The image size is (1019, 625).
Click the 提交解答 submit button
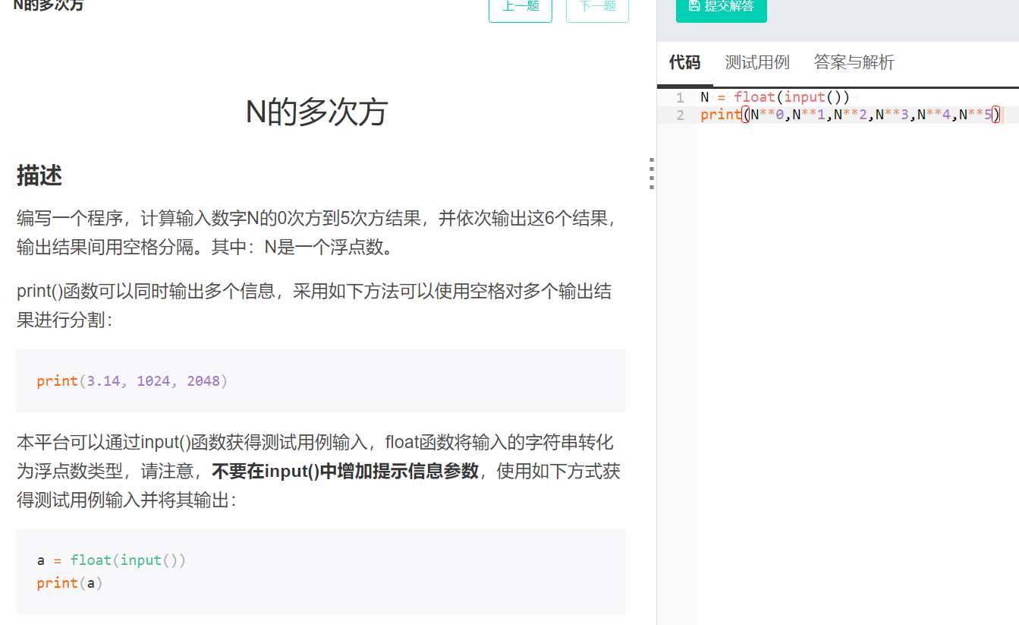[x=721, y=8]
